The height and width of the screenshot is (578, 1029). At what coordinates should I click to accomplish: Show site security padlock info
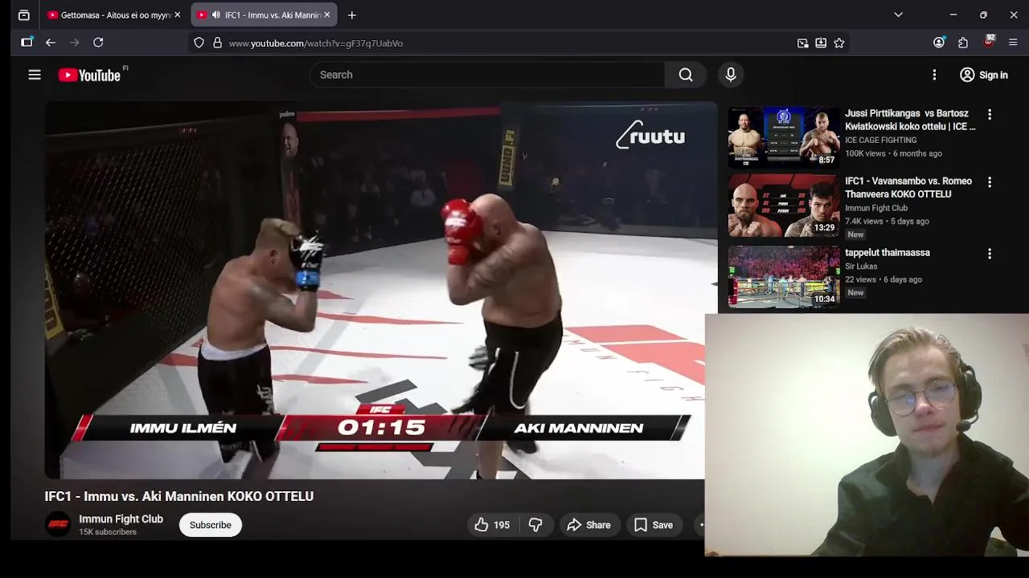pyautogui.click(x=217, y=43)
